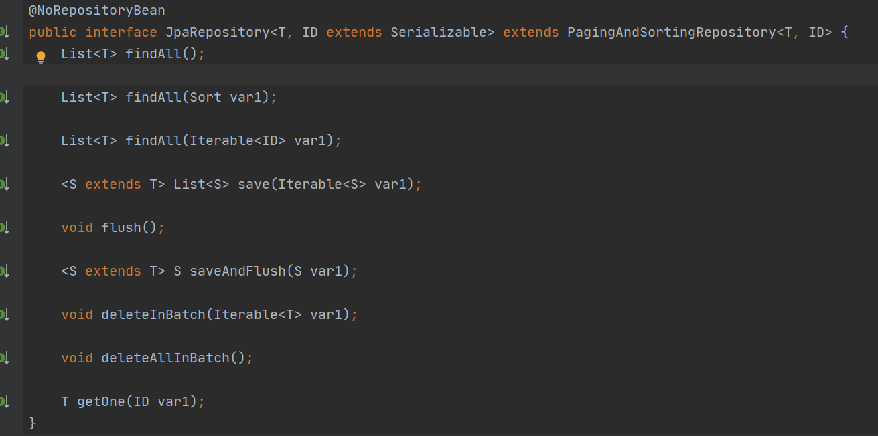Click Iterable<T> in deleteInBatch parameter
Image resolution: width=878 pixels, height=436 pixels.
click(258, 314)
